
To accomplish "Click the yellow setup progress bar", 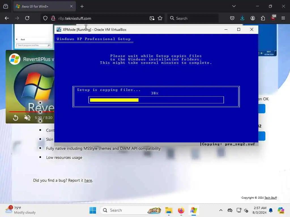I will pyautogui.click(x=114, y=100).
